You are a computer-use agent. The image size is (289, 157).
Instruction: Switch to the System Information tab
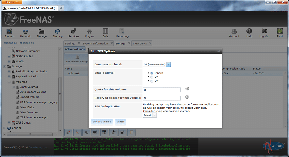(x=95, y=43)
